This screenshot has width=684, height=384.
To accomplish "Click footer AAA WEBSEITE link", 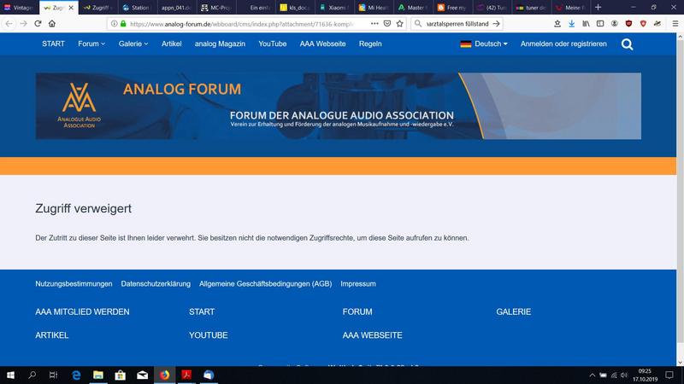I will point(372,335).
